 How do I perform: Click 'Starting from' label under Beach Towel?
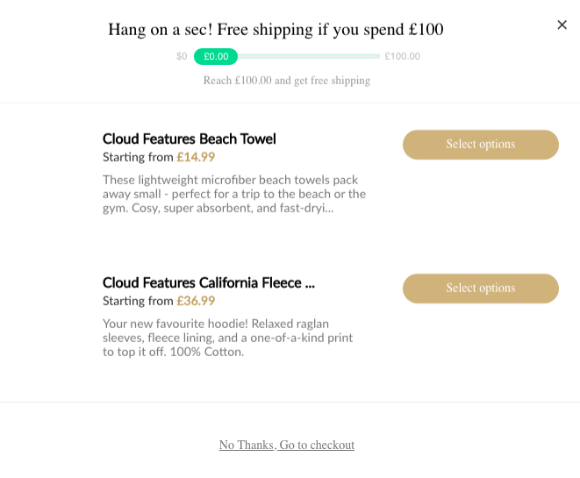tap(138, 157)
